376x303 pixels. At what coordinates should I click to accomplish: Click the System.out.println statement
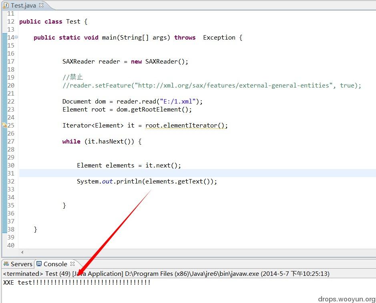tap(147, 181)
